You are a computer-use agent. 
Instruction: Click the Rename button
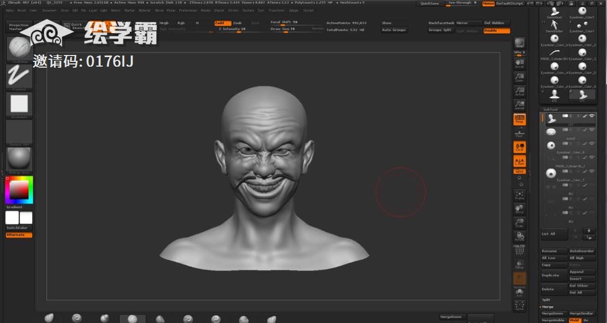point(554,251)
